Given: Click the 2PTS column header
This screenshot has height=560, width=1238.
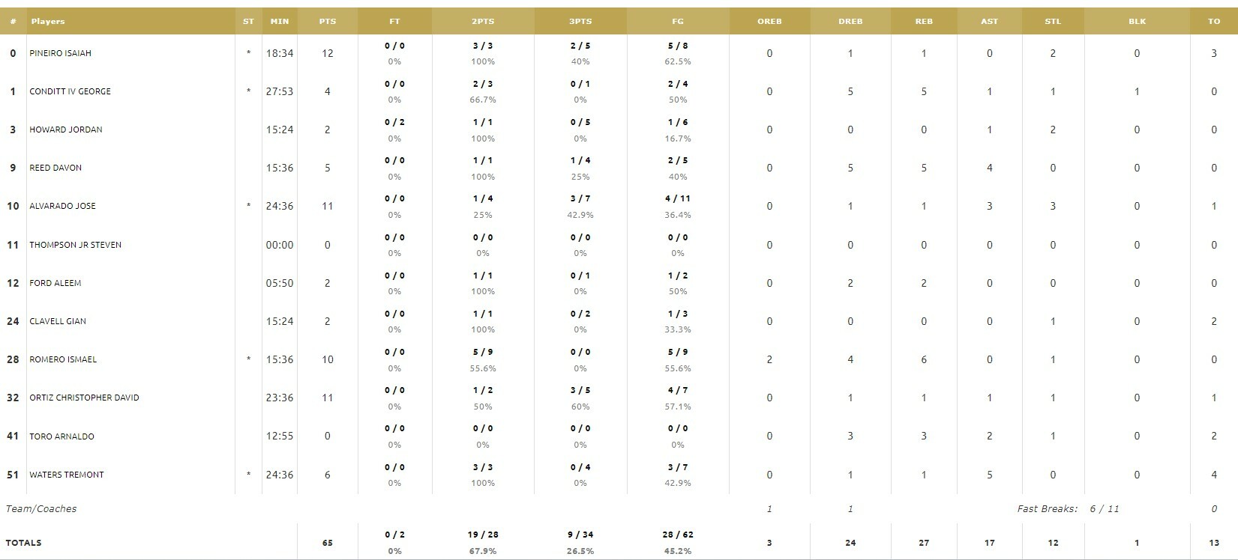Looking at the screenshot, I should 483,21.
